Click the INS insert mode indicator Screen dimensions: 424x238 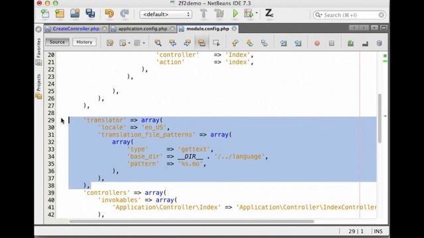(x=378, y=231)
